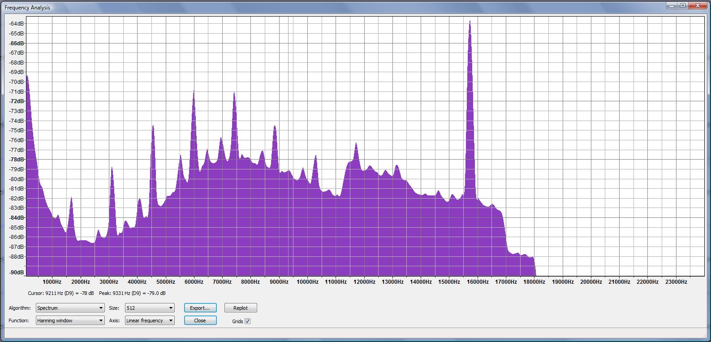
Task: Click the -84dB level axis label
Action: click(x=17, y=218)
